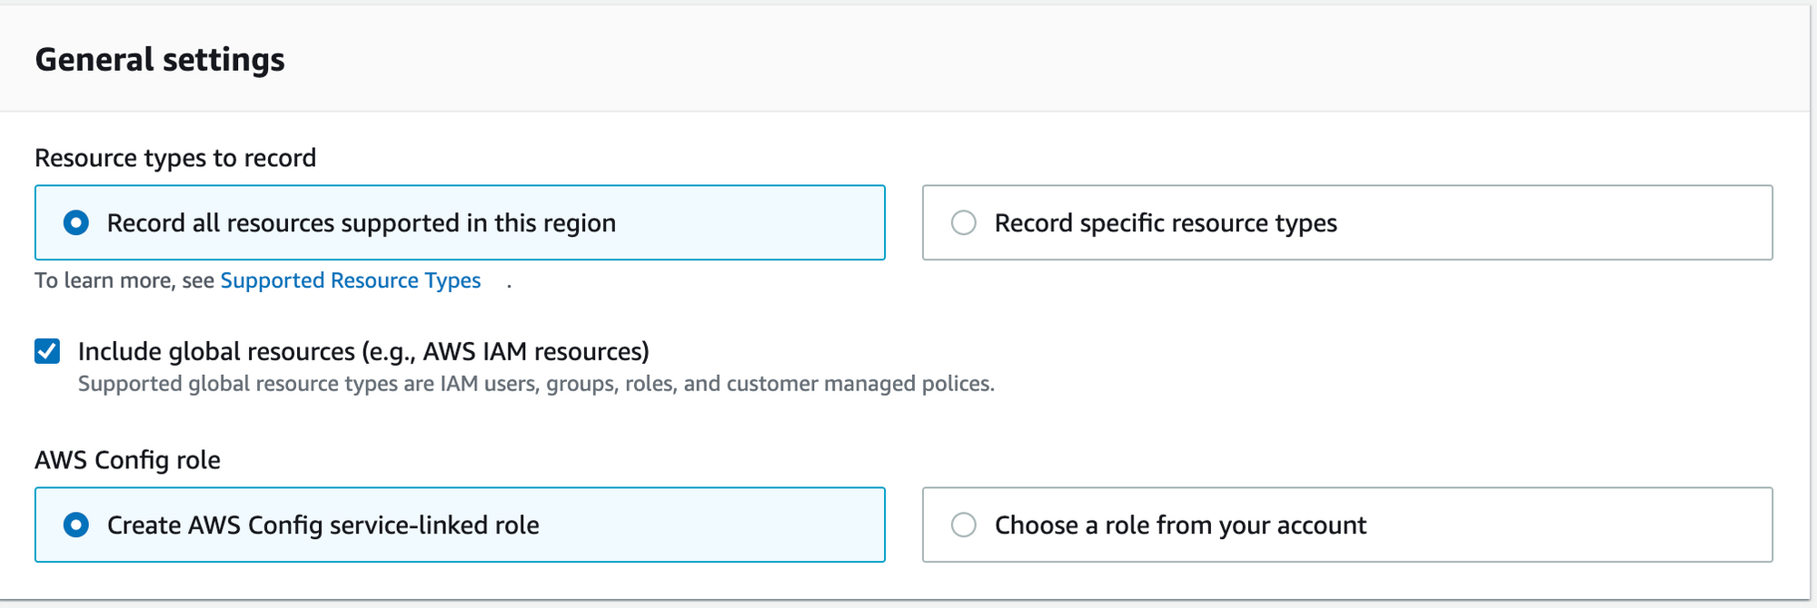Click the AWS Config role label

127,460
